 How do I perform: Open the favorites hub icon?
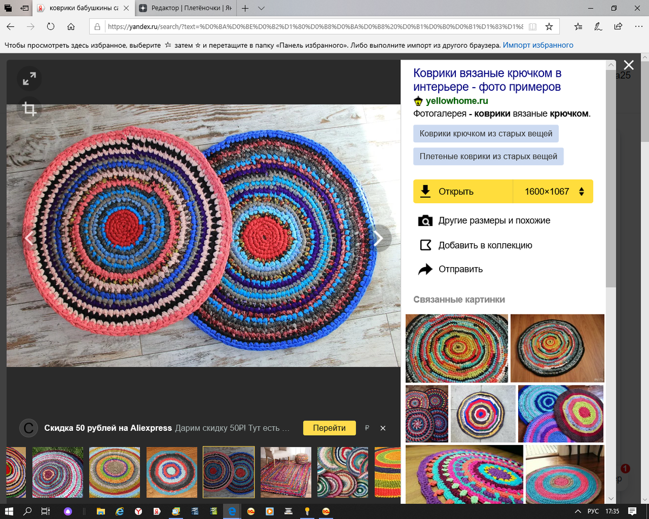579,26
